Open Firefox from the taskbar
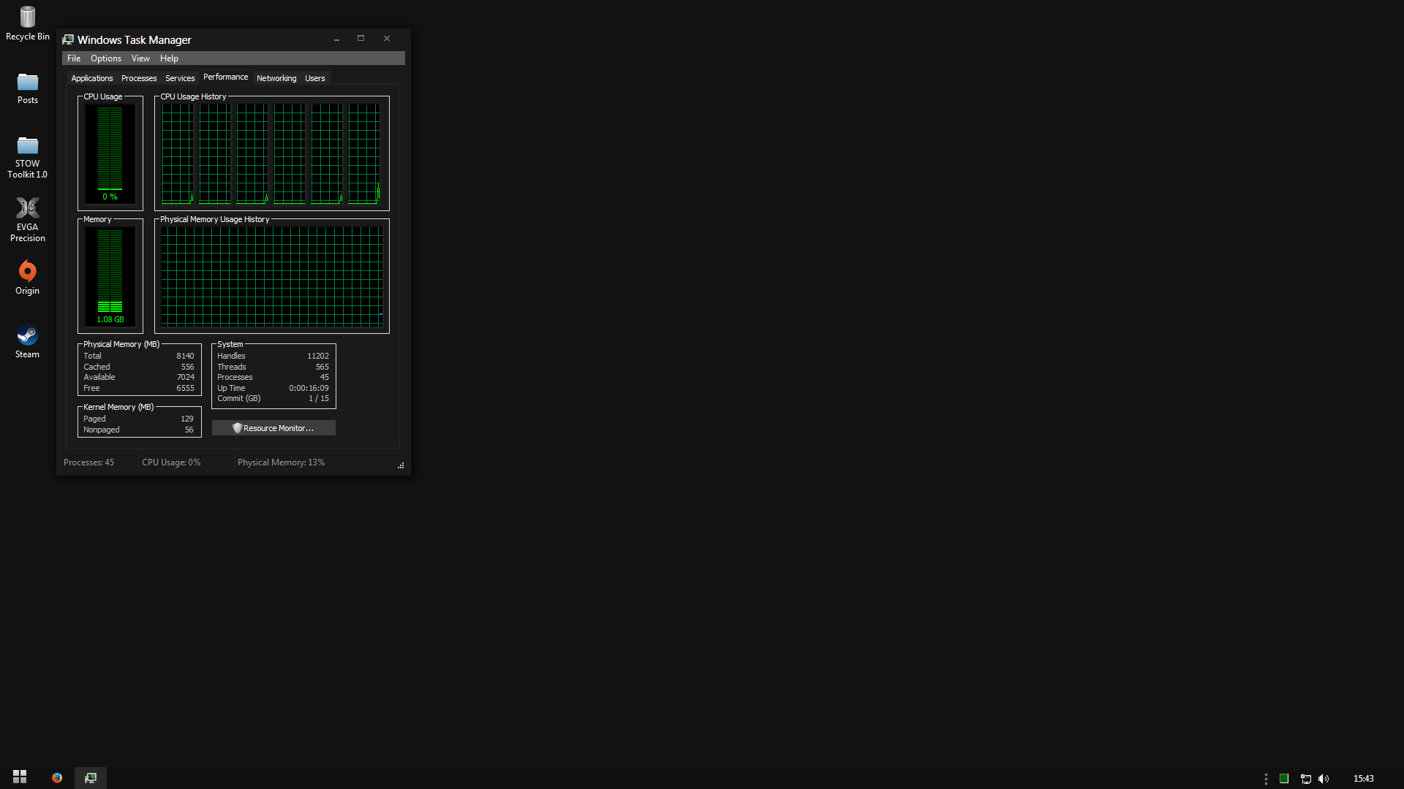The image size is (1404, 789). (56, 777)
